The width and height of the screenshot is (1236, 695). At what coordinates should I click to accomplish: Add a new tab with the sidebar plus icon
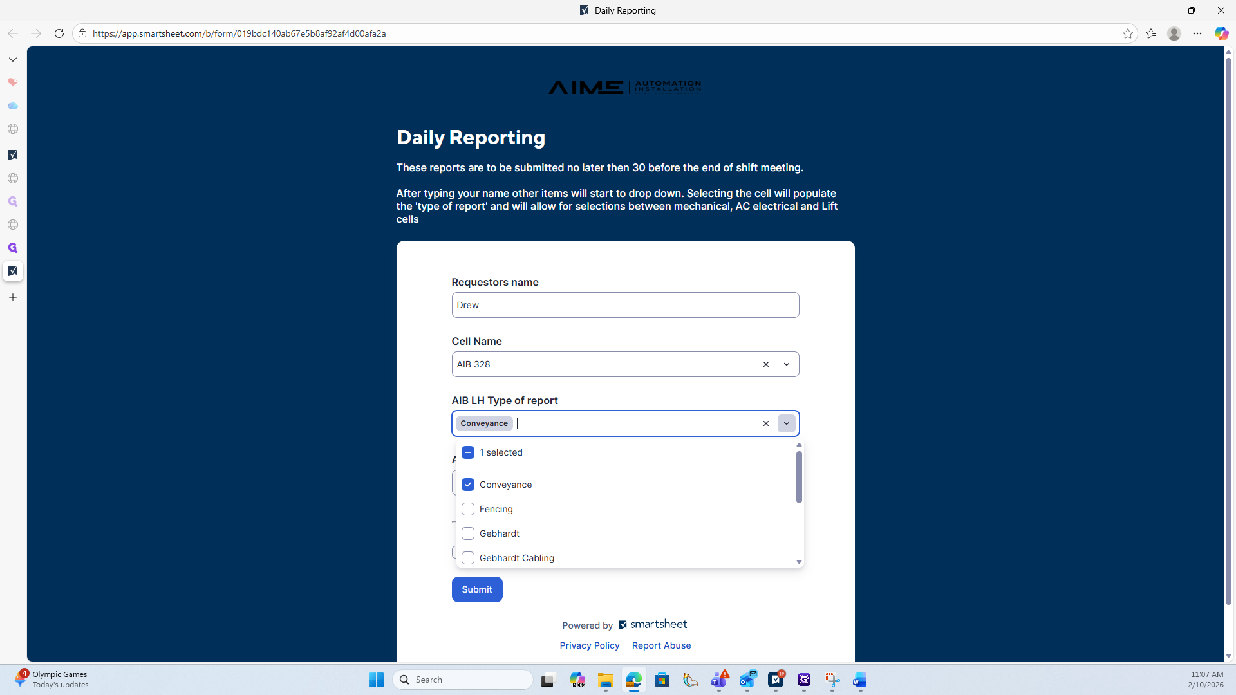13,297
